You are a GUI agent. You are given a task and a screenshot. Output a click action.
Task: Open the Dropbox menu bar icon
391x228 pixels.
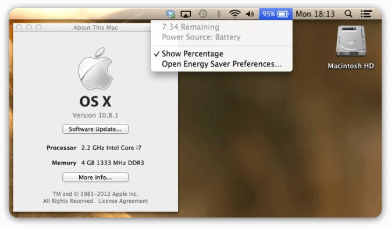(x=170, y=14)
